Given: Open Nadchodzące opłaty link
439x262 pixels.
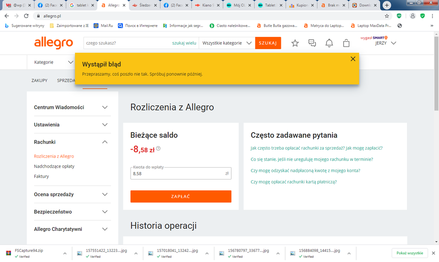Looking at the screenshot, I should [x=54, y=166].
